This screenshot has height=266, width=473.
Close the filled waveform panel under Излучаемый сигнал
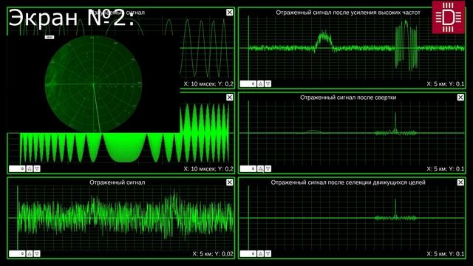tap(230, 98)
